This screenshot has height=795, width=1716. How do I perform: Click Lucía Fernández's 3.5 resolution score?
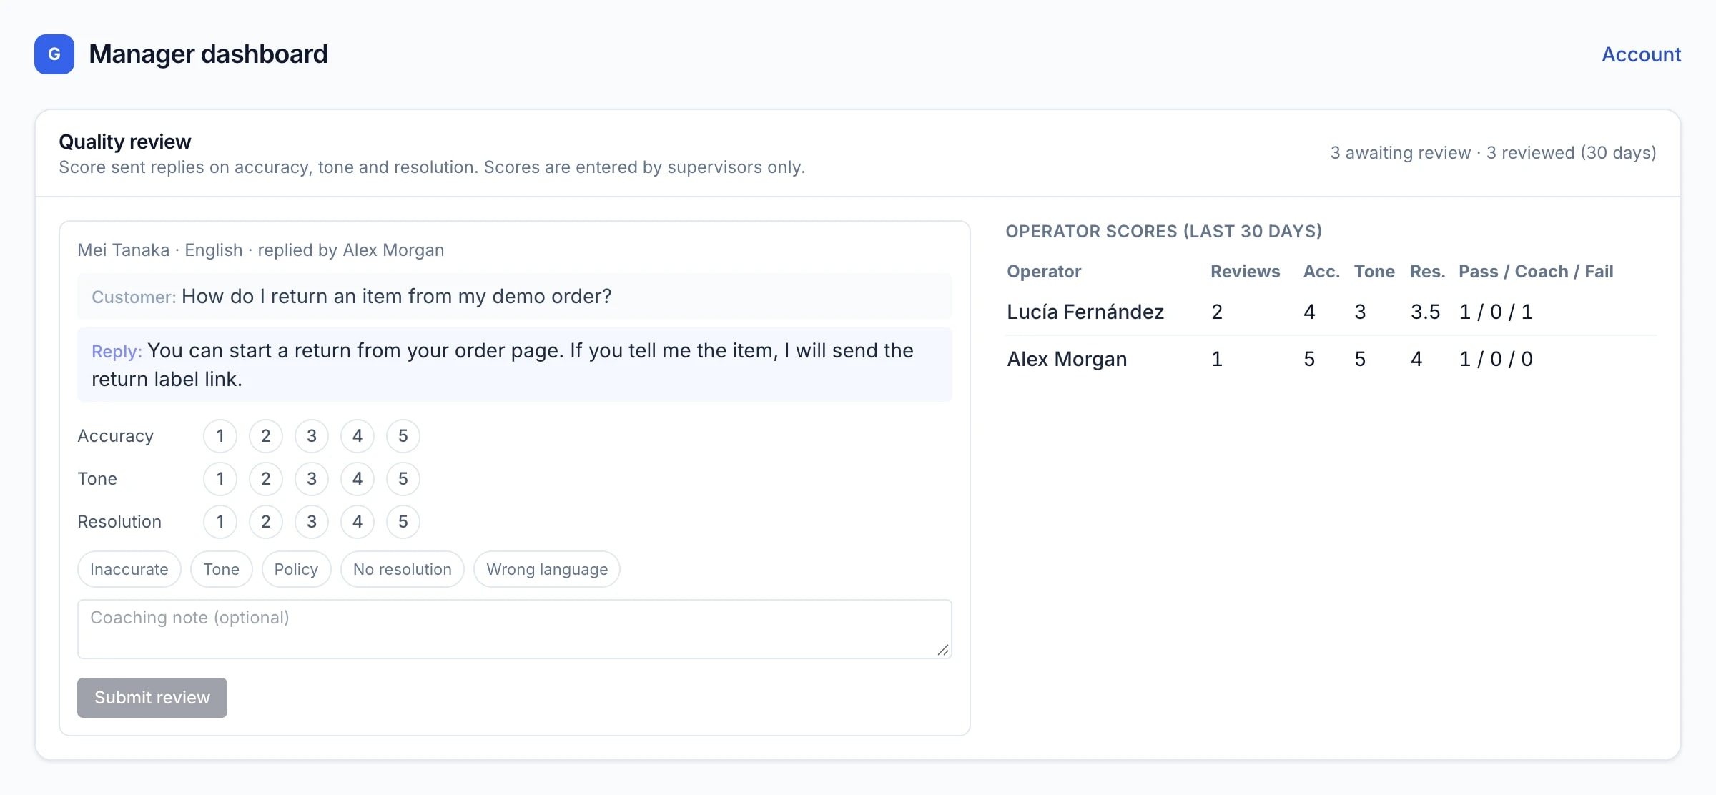point(1425,312)
